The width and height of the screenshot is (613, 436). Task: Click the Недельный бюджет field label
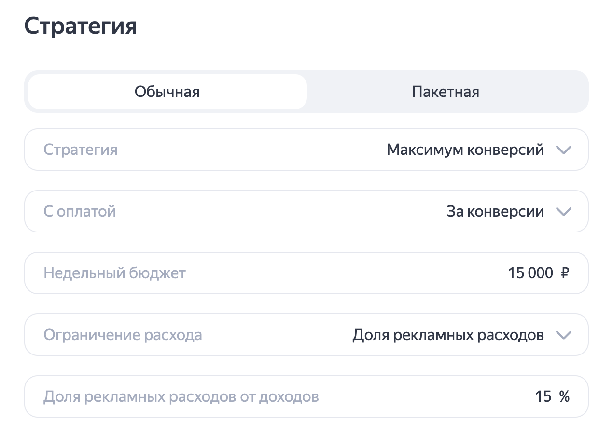click(x=114, y=273)
